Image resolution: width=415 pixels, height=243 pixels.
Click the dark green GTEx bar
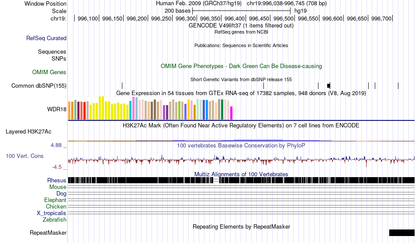point(222,110)
